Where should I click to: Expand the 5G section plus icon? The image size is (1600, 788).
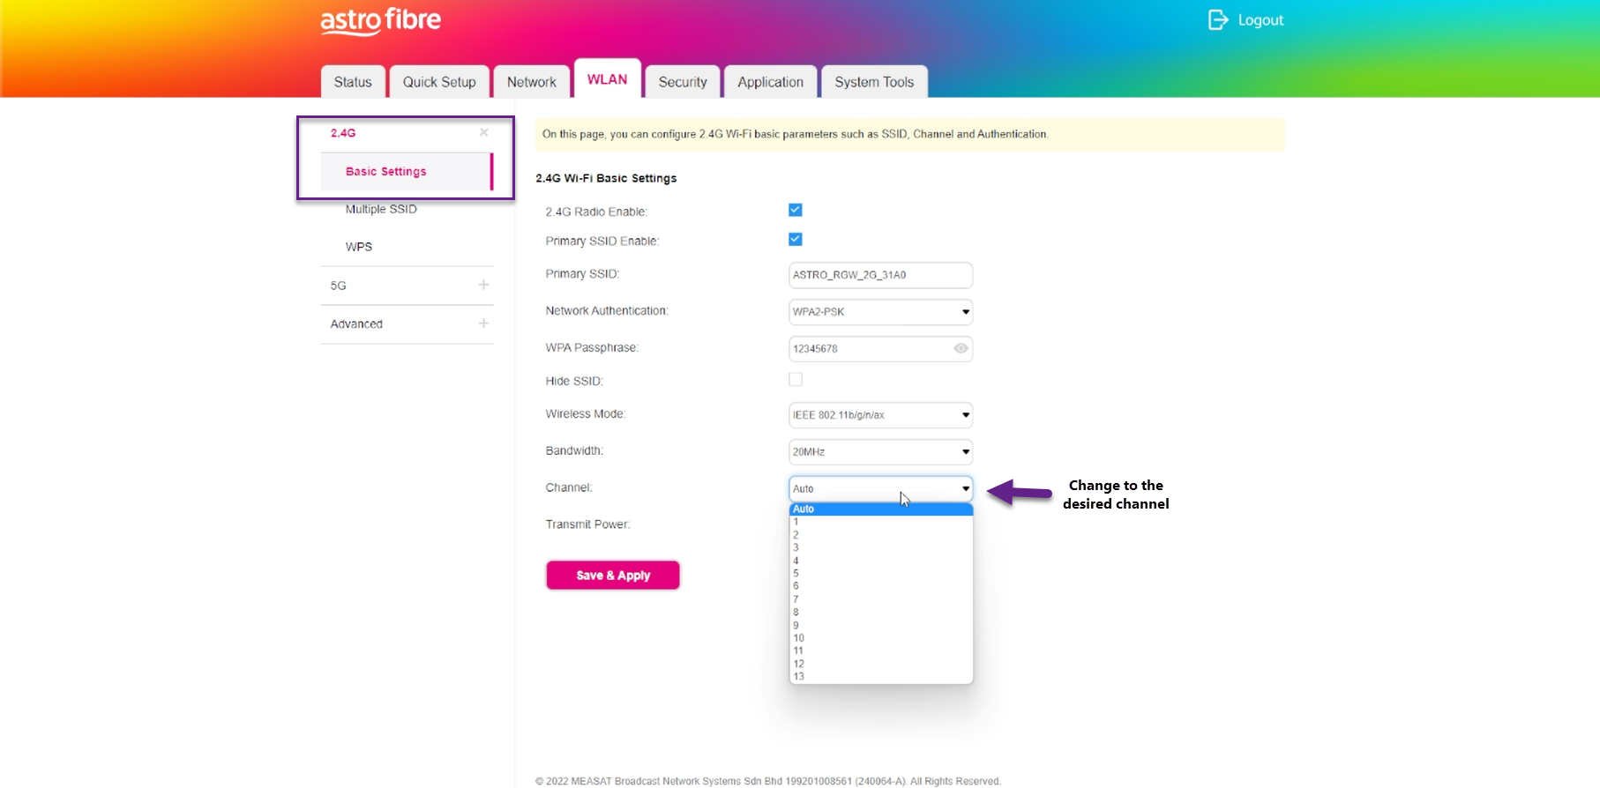[483, 285]
